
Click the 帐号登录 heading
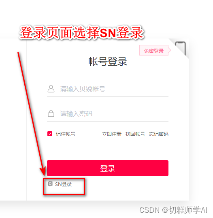[108, 62]
